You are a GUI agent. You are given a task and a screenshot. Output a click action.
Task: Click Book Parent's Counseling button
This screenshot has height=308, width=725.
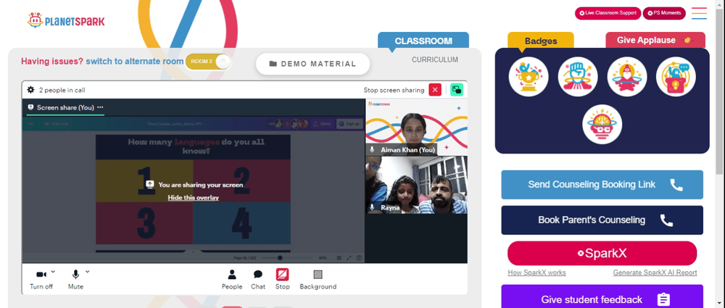tap(602, 220)
